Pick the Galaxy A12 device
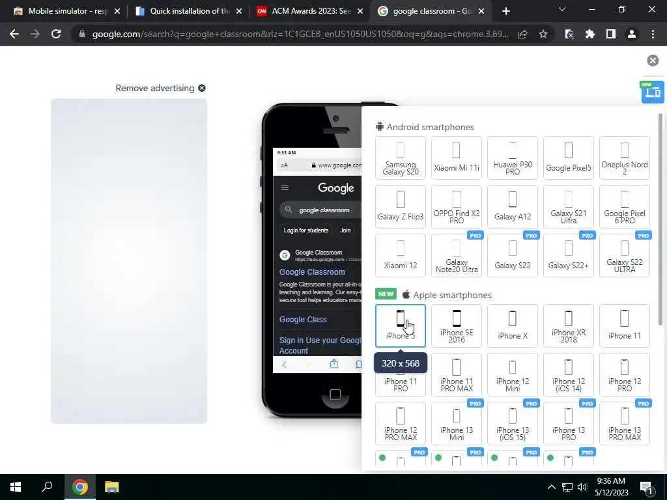Image resolution: width=667 pixels, height=500 pixels. (x=513, y=206)
